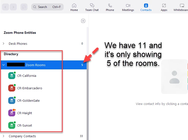Select the CR-Embarcadero room icon
The width and height of the screenshot is (188, 140).
[12, 88]
